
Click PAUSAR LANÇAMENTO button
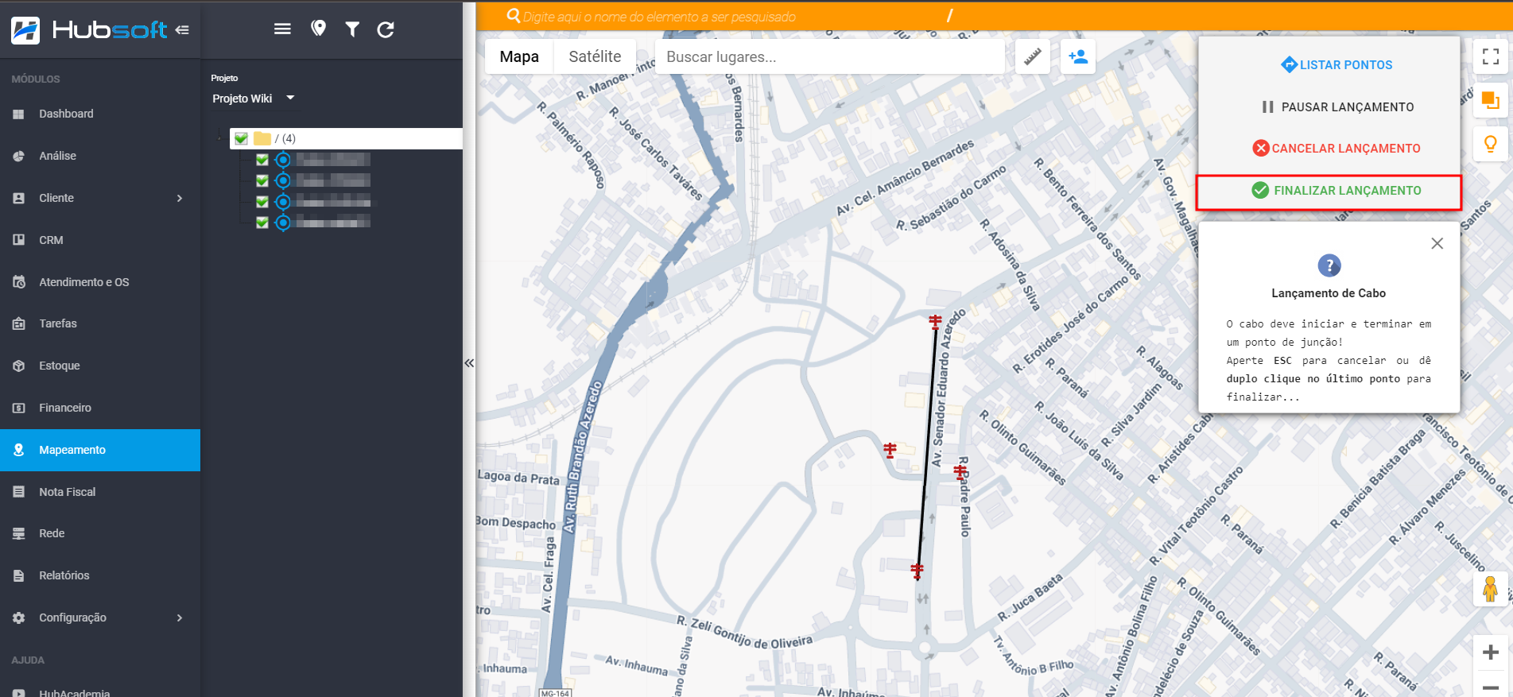click(x=1336, y=107)
